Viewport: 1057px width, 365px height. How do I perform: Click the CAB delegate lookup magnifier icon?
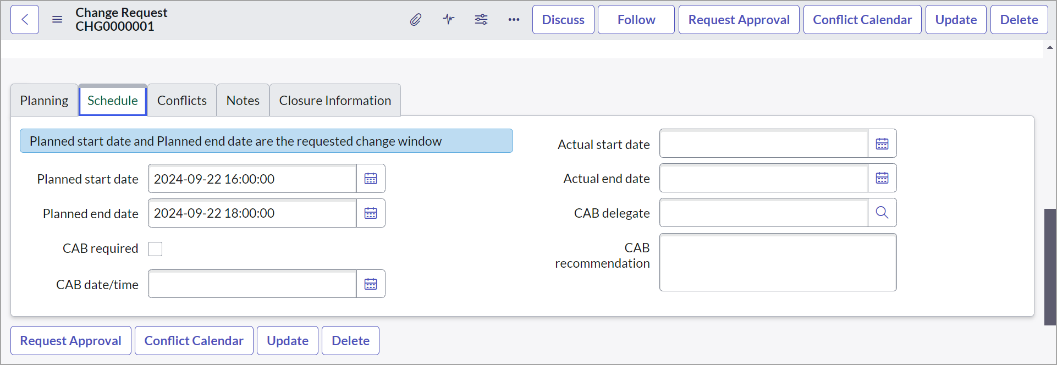[x=882, y=213]
